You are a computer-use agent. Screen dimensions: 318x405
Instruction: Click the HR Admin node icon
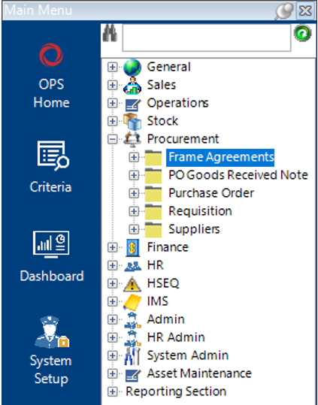(132, 338)
